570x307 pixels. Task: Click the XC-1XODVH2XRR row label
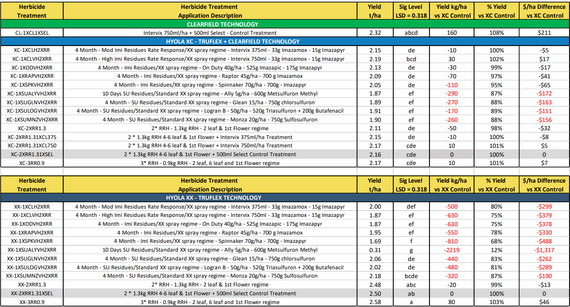tap(32, 68)
